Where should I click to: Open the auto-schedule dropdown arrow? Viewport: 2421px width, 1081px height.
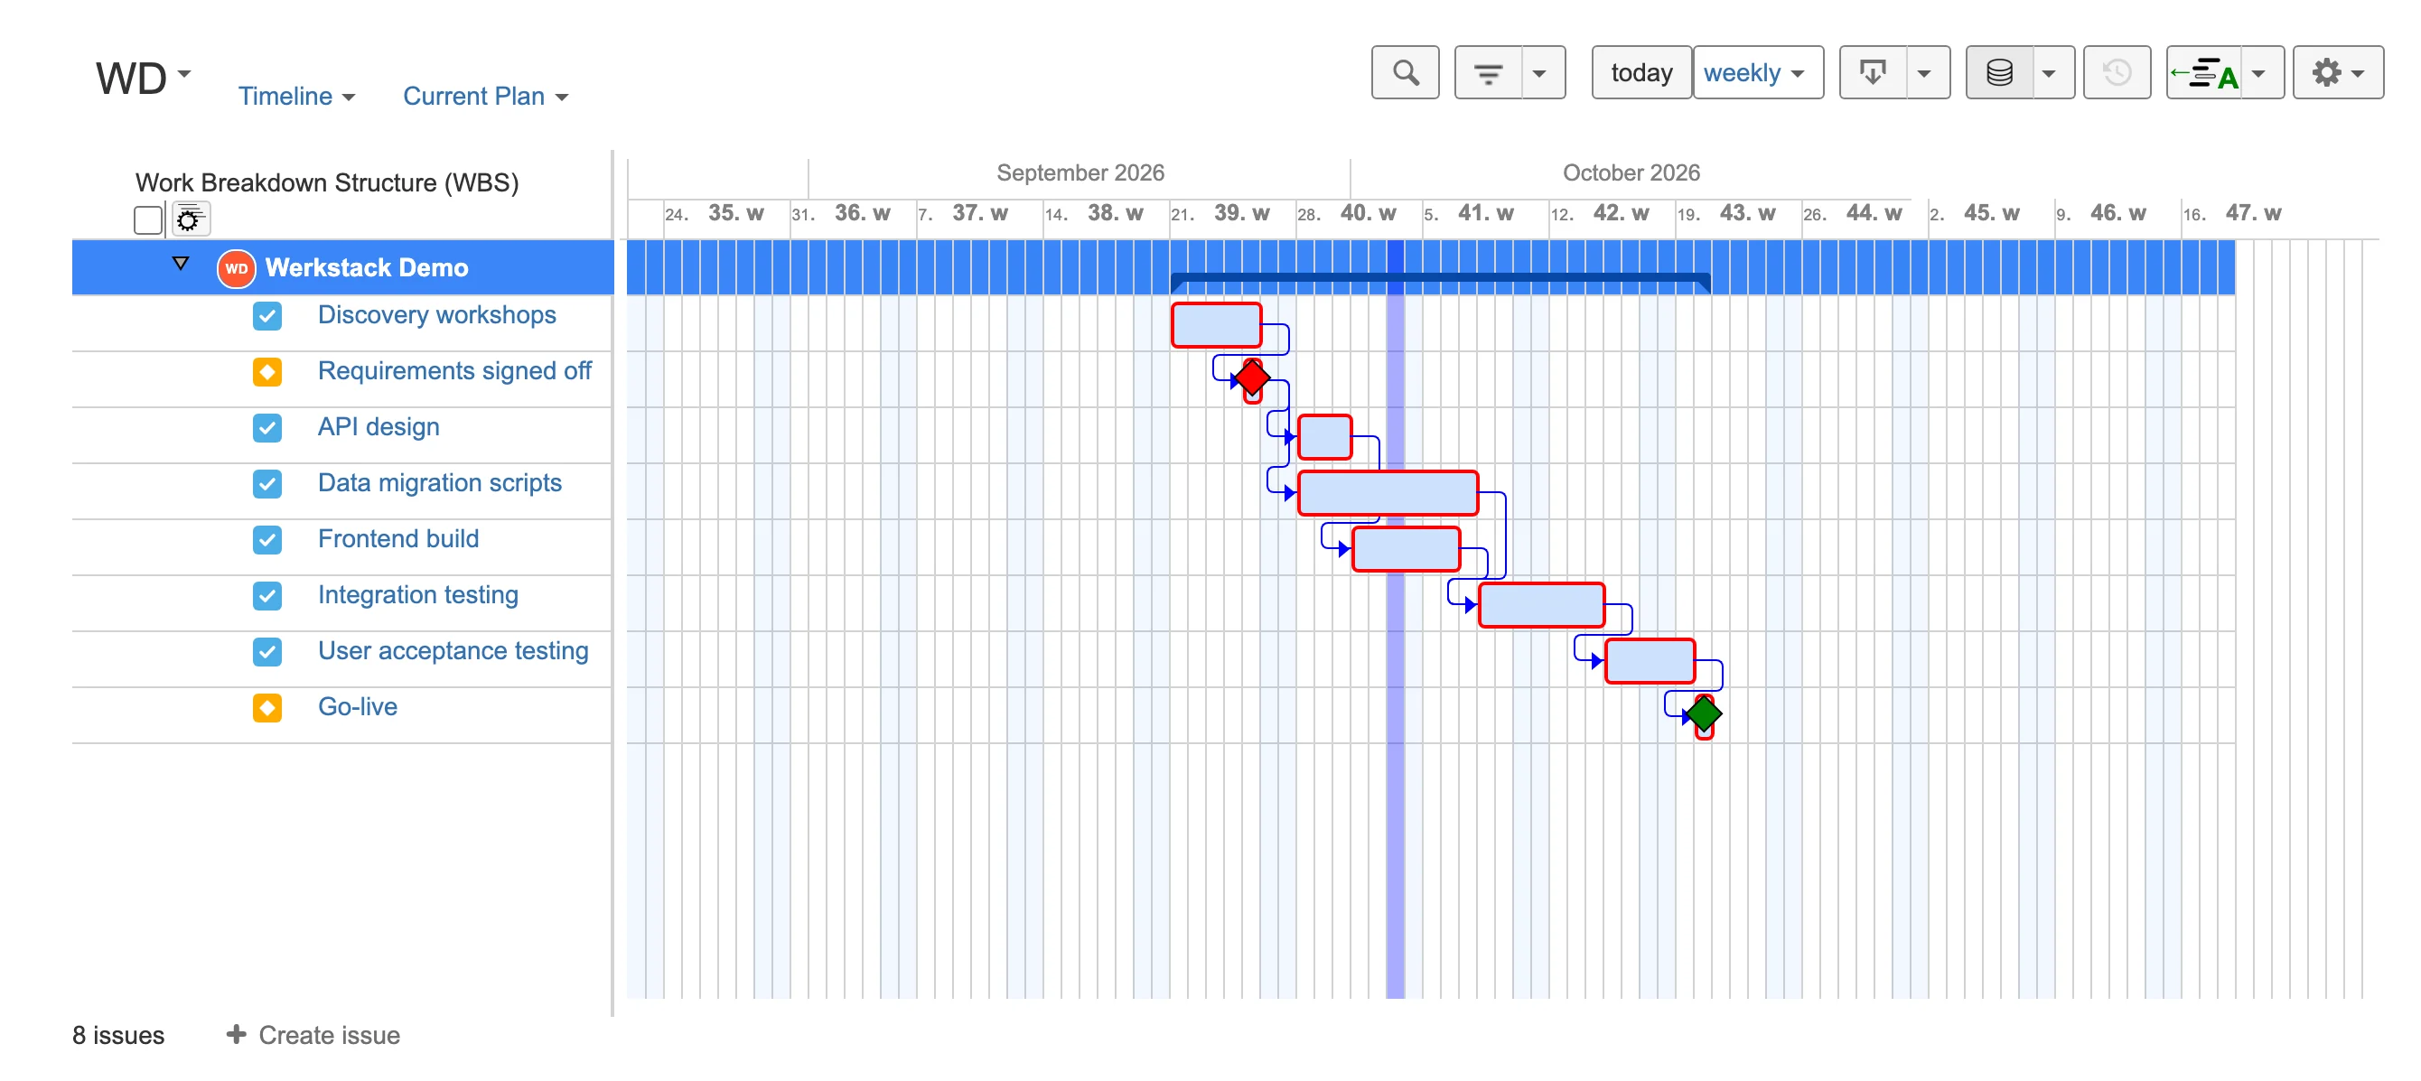point(2258,72)
